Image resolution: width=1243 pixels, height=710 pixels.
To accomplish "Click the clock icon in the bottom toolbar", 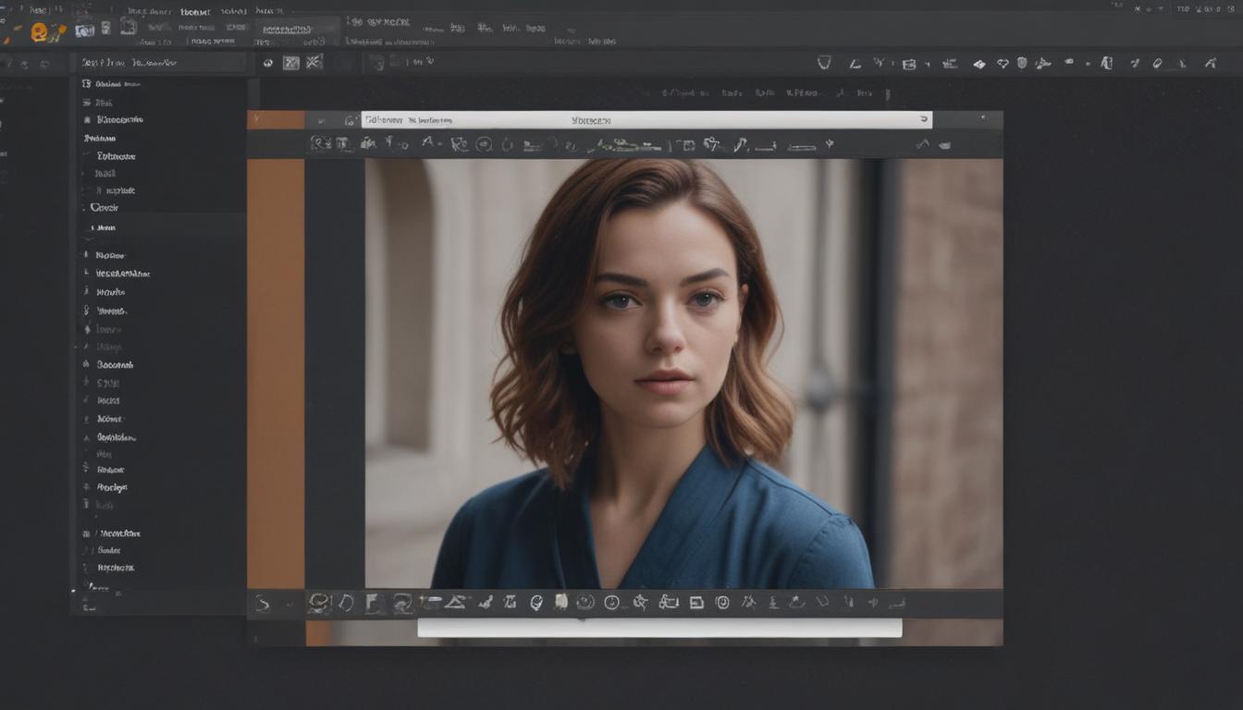I will point(611,603).
